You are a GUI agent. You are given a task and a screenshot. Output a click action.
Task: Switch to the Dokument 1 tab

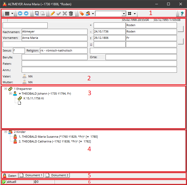click(x=31, y=175)
